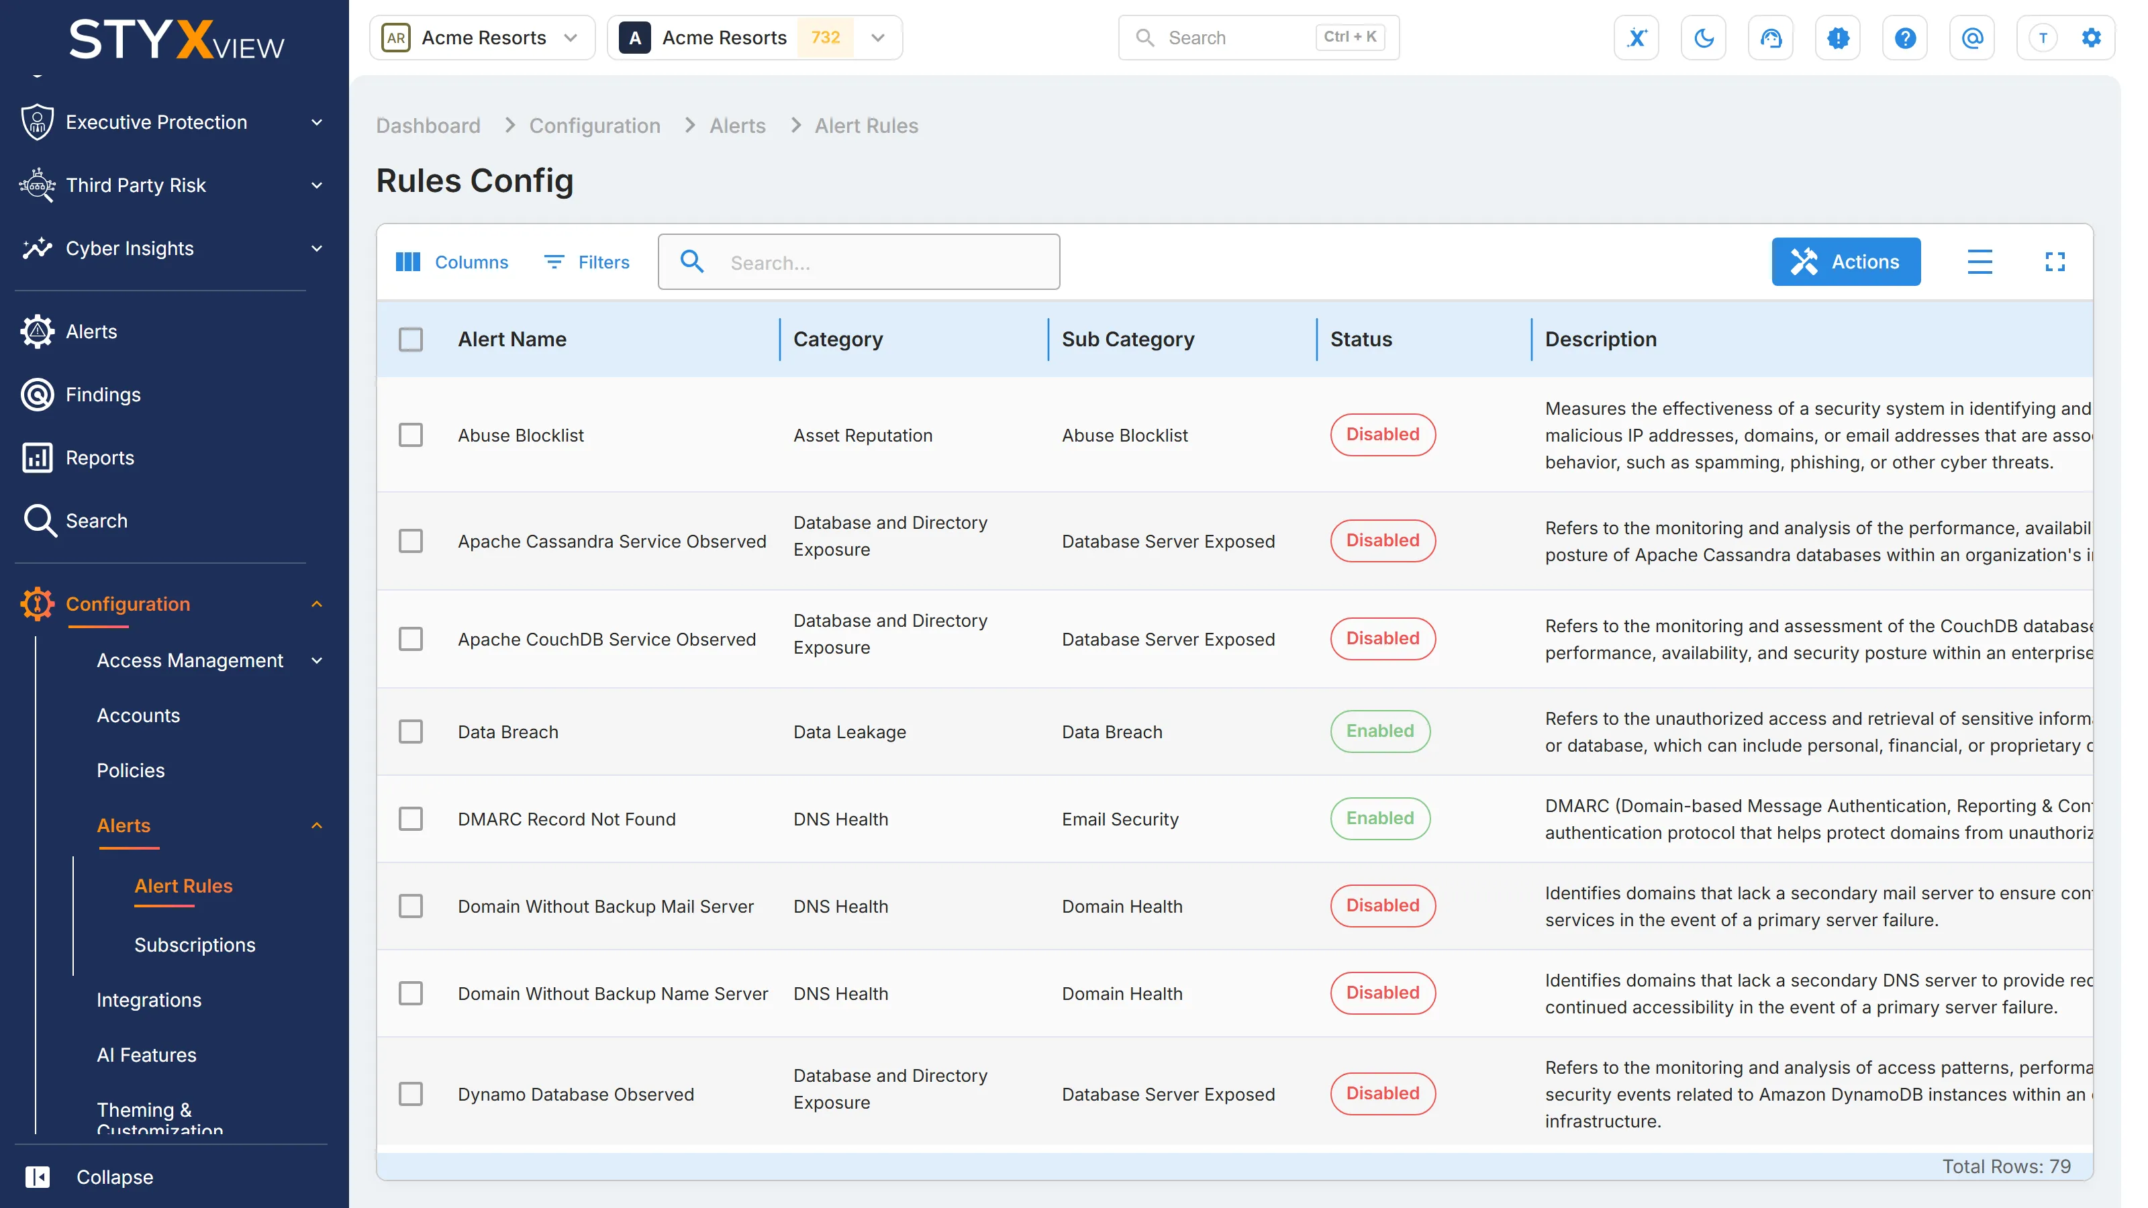Toggle table density lines icon
The width and height of the screenshot is (2148, 1208).
(1979, 262)
